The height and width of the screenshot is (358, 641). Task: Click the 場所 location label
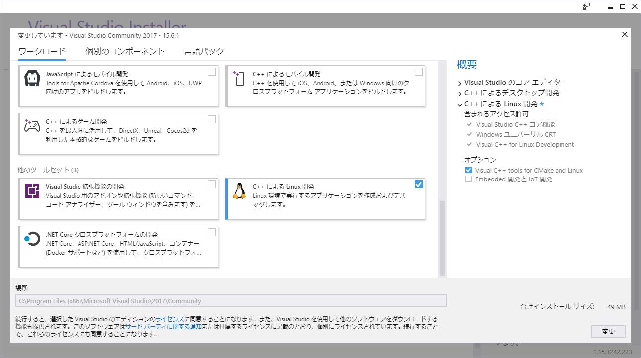click(22, 288)
